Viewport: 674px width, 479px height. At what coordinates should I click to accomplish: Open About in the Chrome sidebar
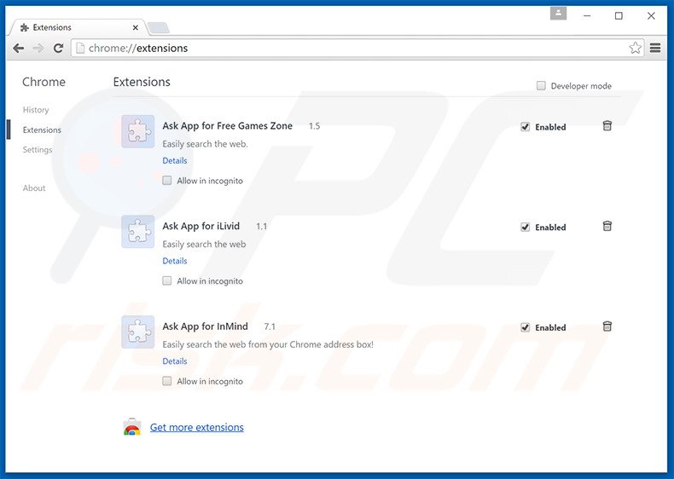34,188
